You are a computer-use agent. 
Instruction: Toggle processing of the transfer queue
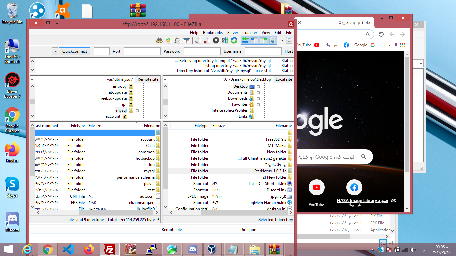tap(225, 40)
